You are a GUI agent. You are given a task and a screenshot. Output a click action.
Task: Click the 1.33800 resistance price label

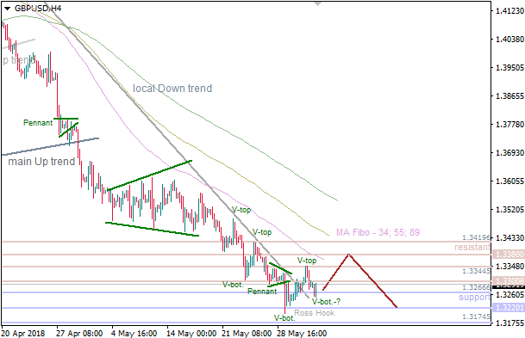point(509,255)
